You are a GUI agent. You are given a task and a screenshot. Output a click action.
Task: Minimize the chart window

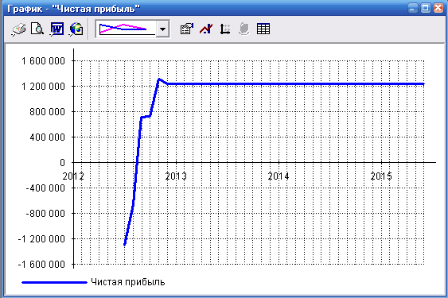(412, 8)
